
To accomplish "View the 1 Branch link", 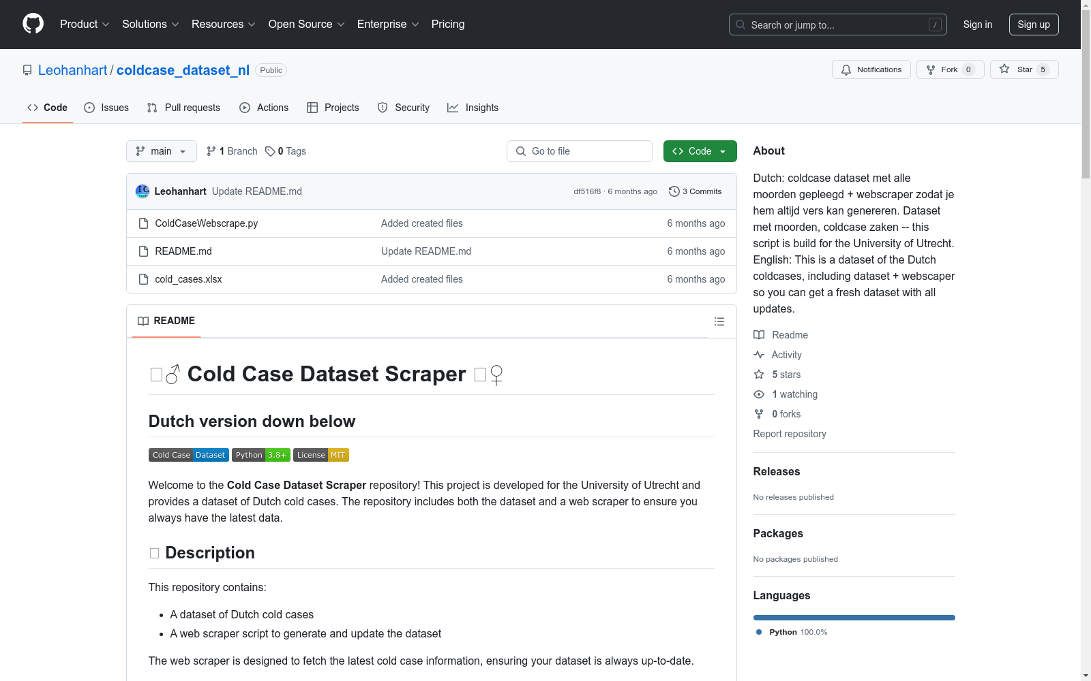I will pyautogui.click(x=233, y=151).
